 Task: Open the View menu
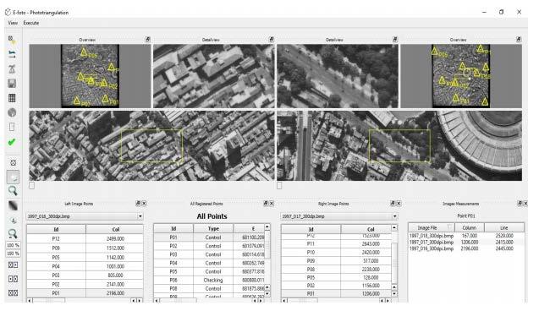coord(13,23)
